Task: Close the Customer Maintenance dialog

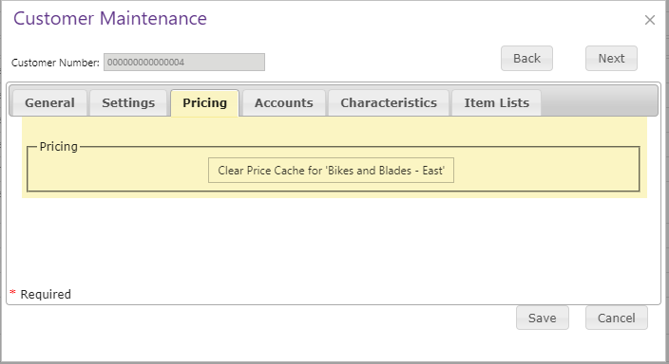Action: 649,20
